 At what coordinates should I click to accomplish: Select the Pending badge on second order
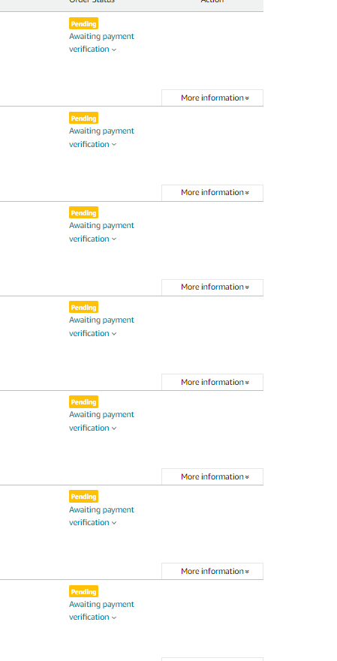coord(83,118)
